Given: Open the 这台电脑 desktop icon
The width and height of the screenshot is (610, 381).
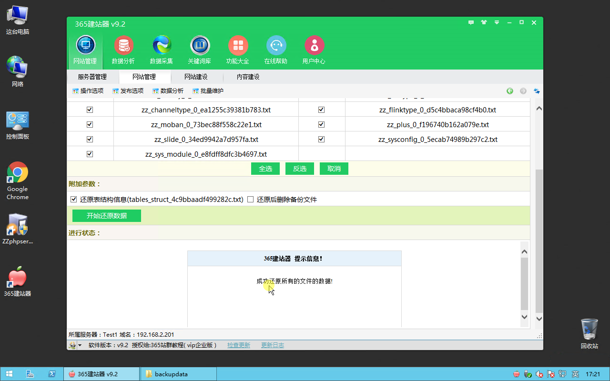Looking at the screenshot, I should coord(17,20).
